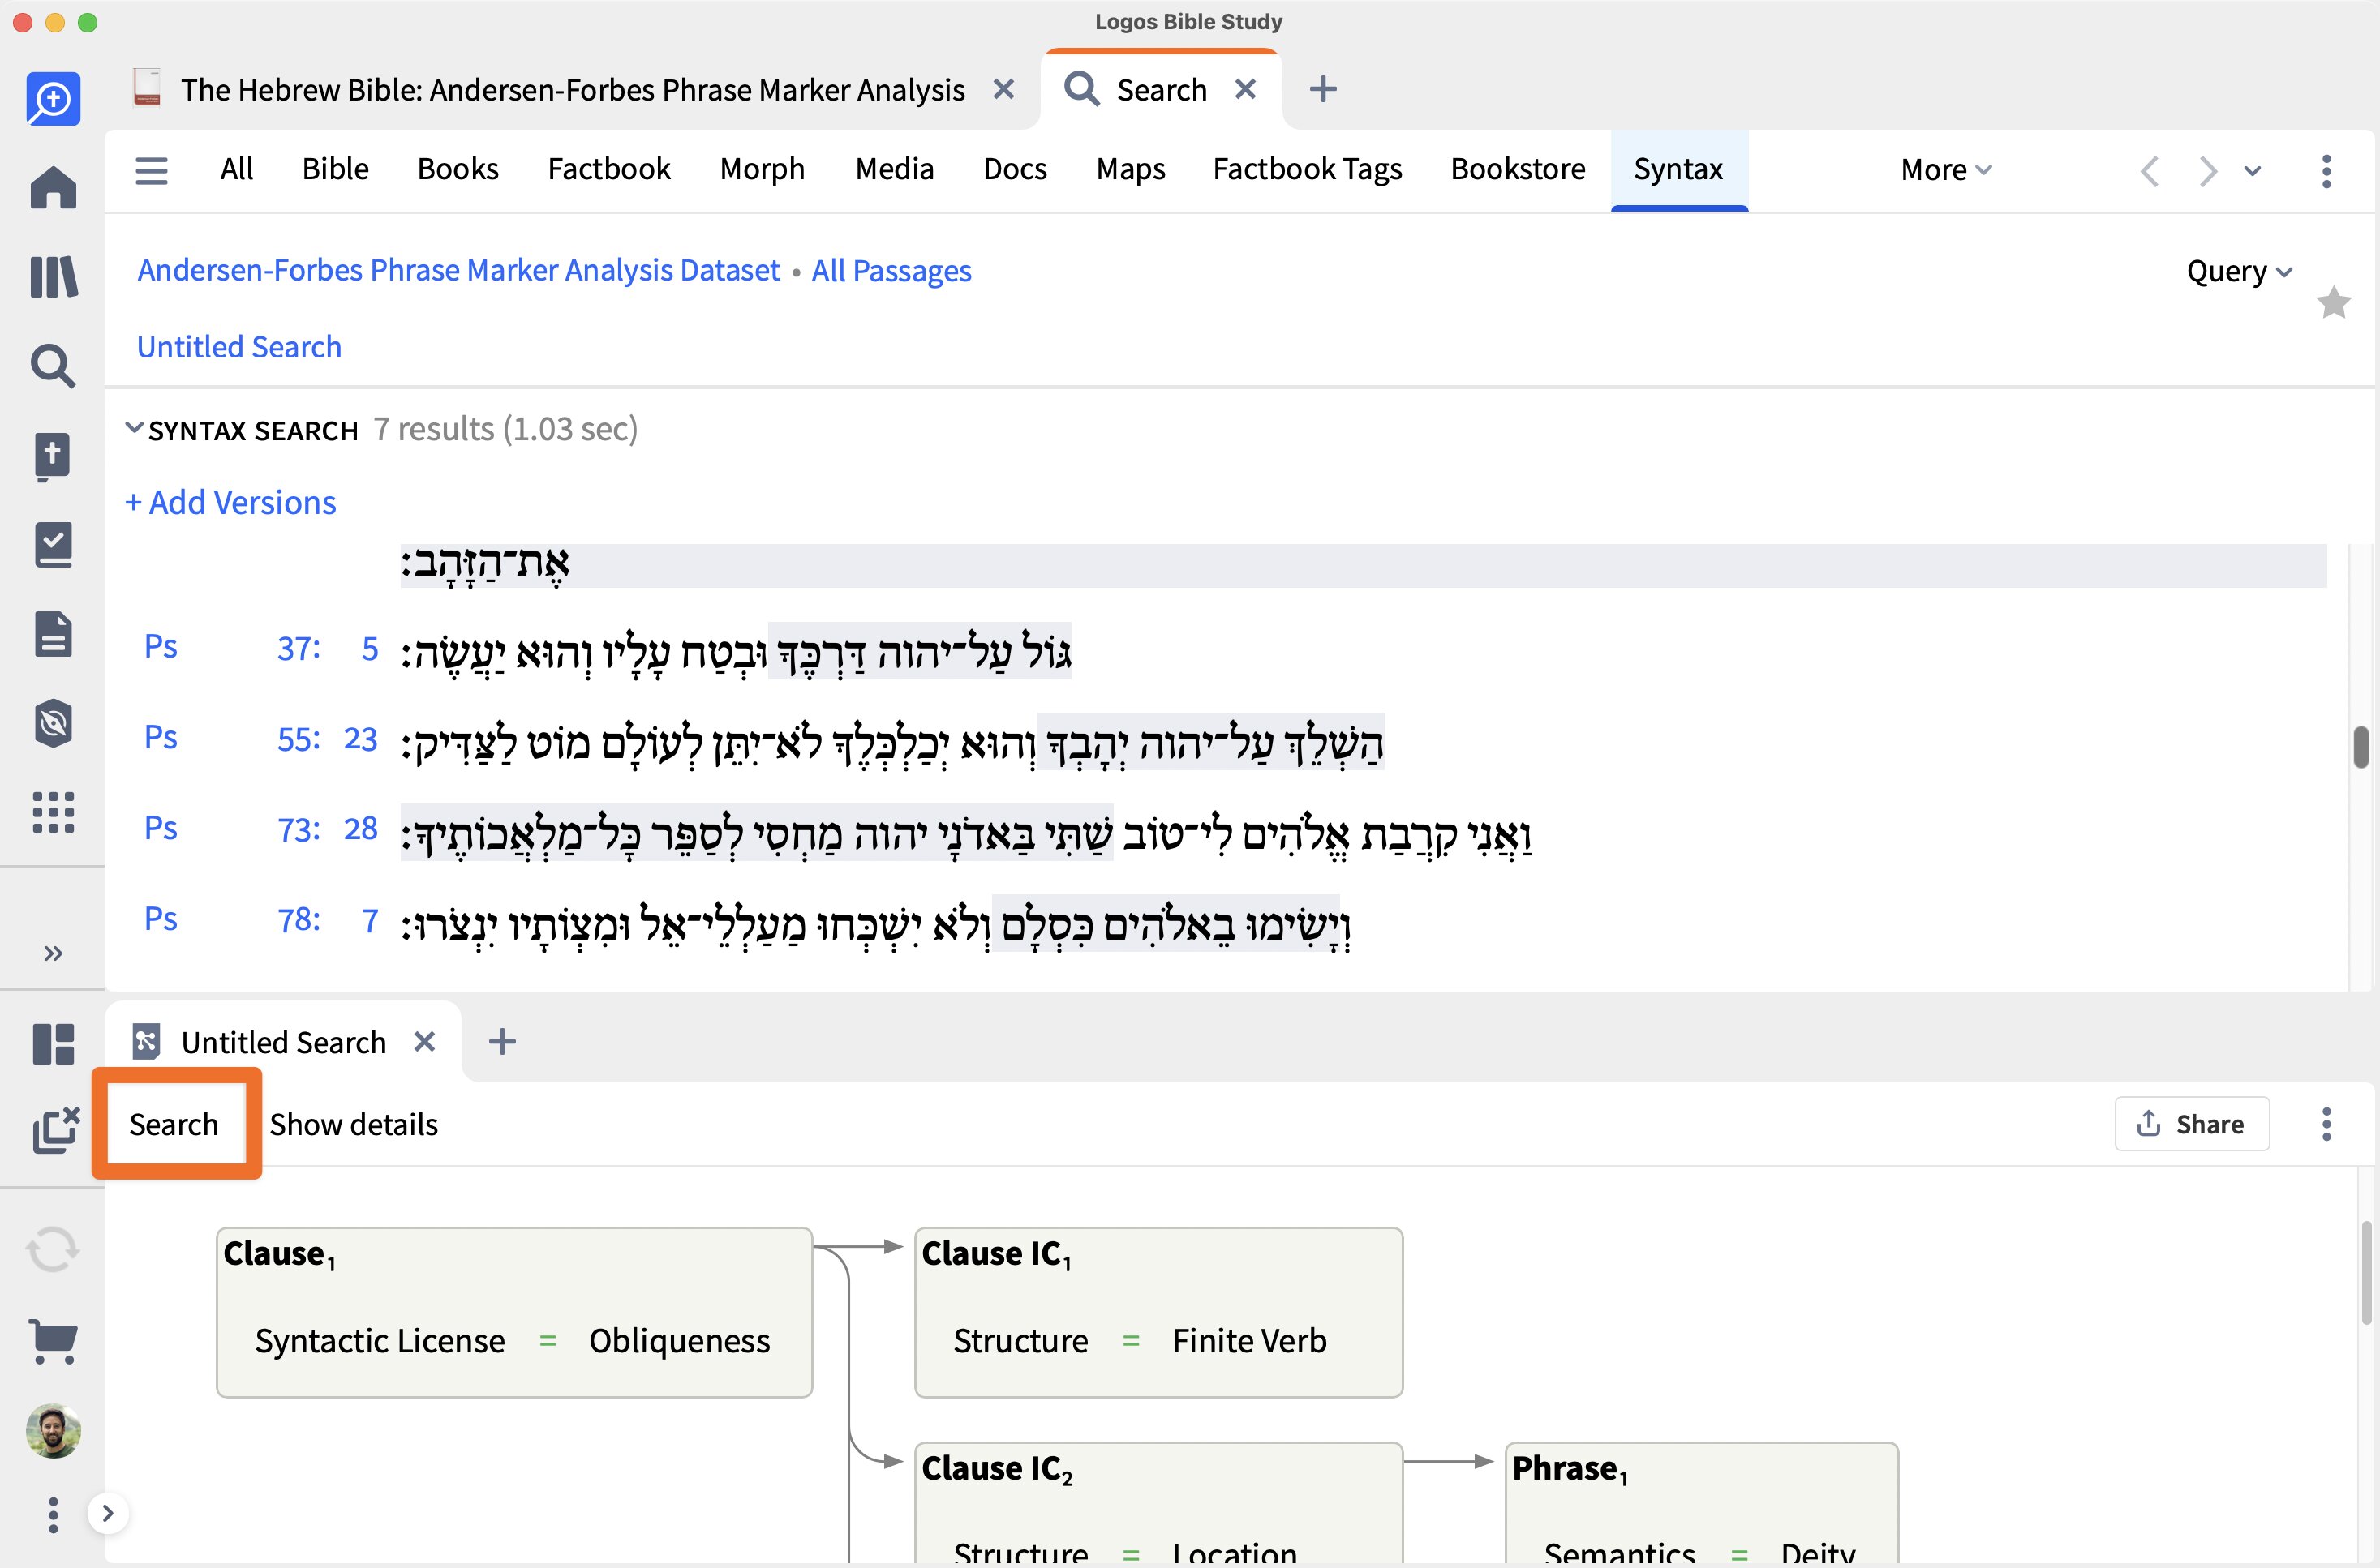Add a new tab in lower panel
This screenshot has height=1568, width=2380.
[502, 1042]
